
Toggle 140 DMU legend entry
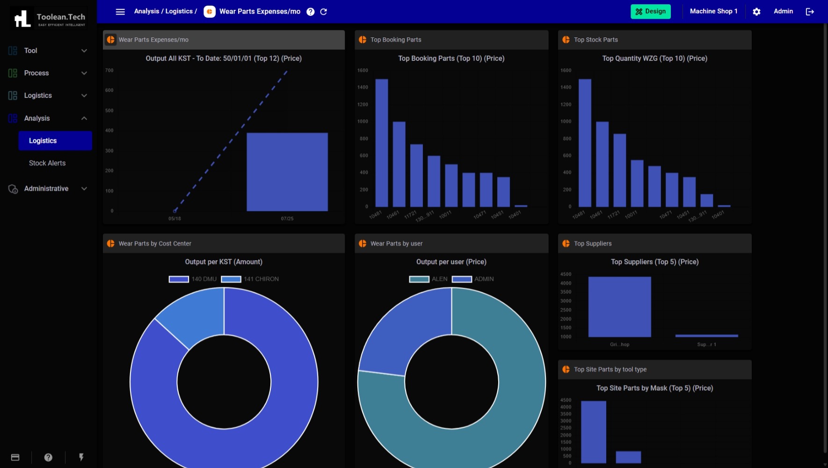[x=193, y=279]
